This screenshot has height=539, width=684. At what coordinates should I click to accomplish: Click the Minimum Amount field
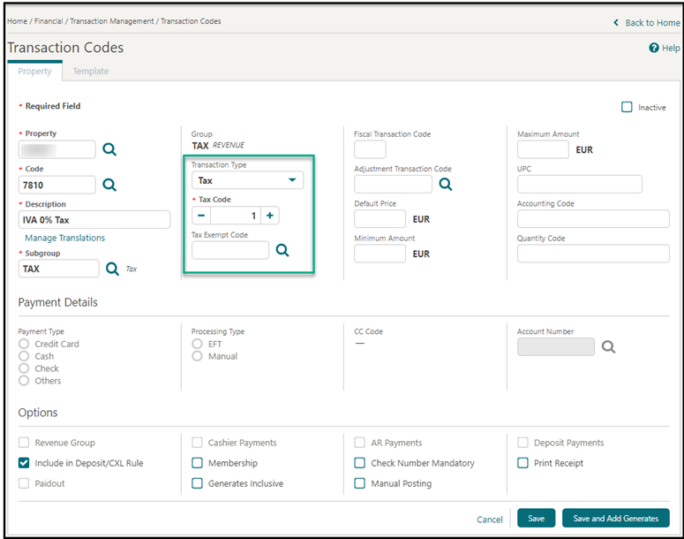(380, 254)
